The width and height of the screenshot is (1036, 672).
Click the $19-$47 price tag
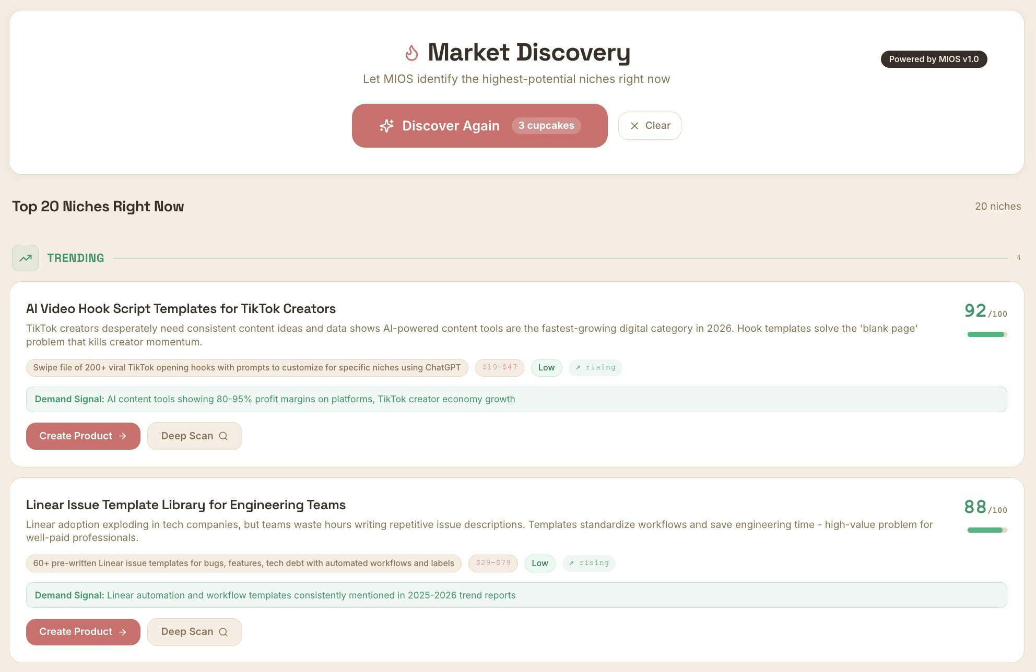[x=499, y=367]
